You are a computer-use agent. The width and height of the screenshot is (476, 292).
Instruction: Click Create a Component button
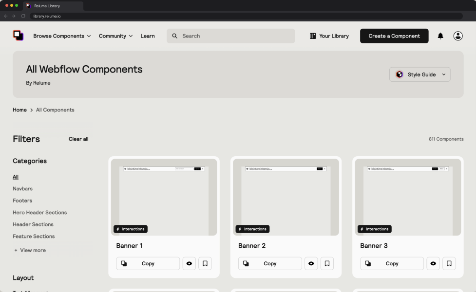click(x=394, y=36)
